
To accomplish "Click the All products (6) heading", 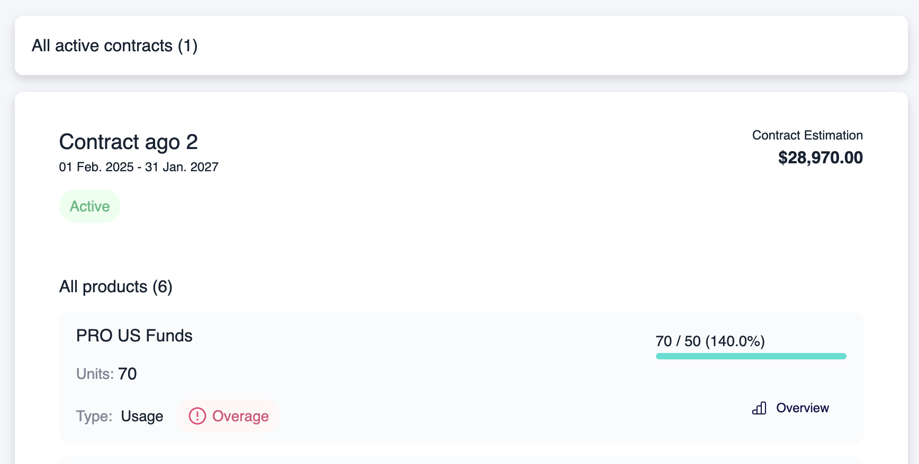I will pos(116,286).
